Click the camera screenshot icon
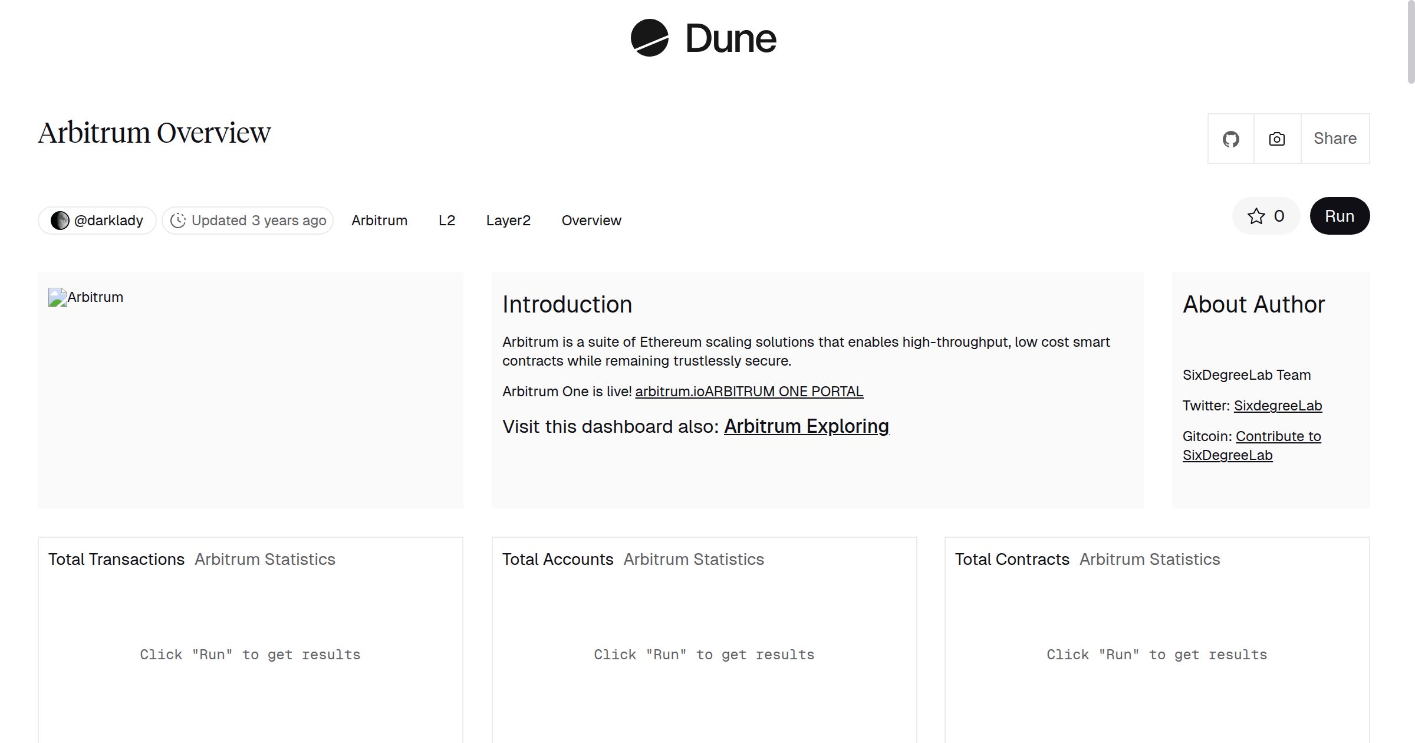Viewport: 1415px width, 743px height. pyautogui.click(x=1277, y=139)
